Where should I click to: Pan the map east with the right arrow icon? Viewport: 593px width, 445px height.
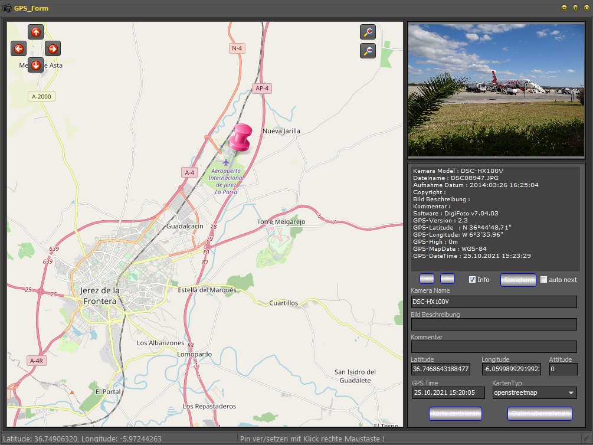[x=53, y=48]
